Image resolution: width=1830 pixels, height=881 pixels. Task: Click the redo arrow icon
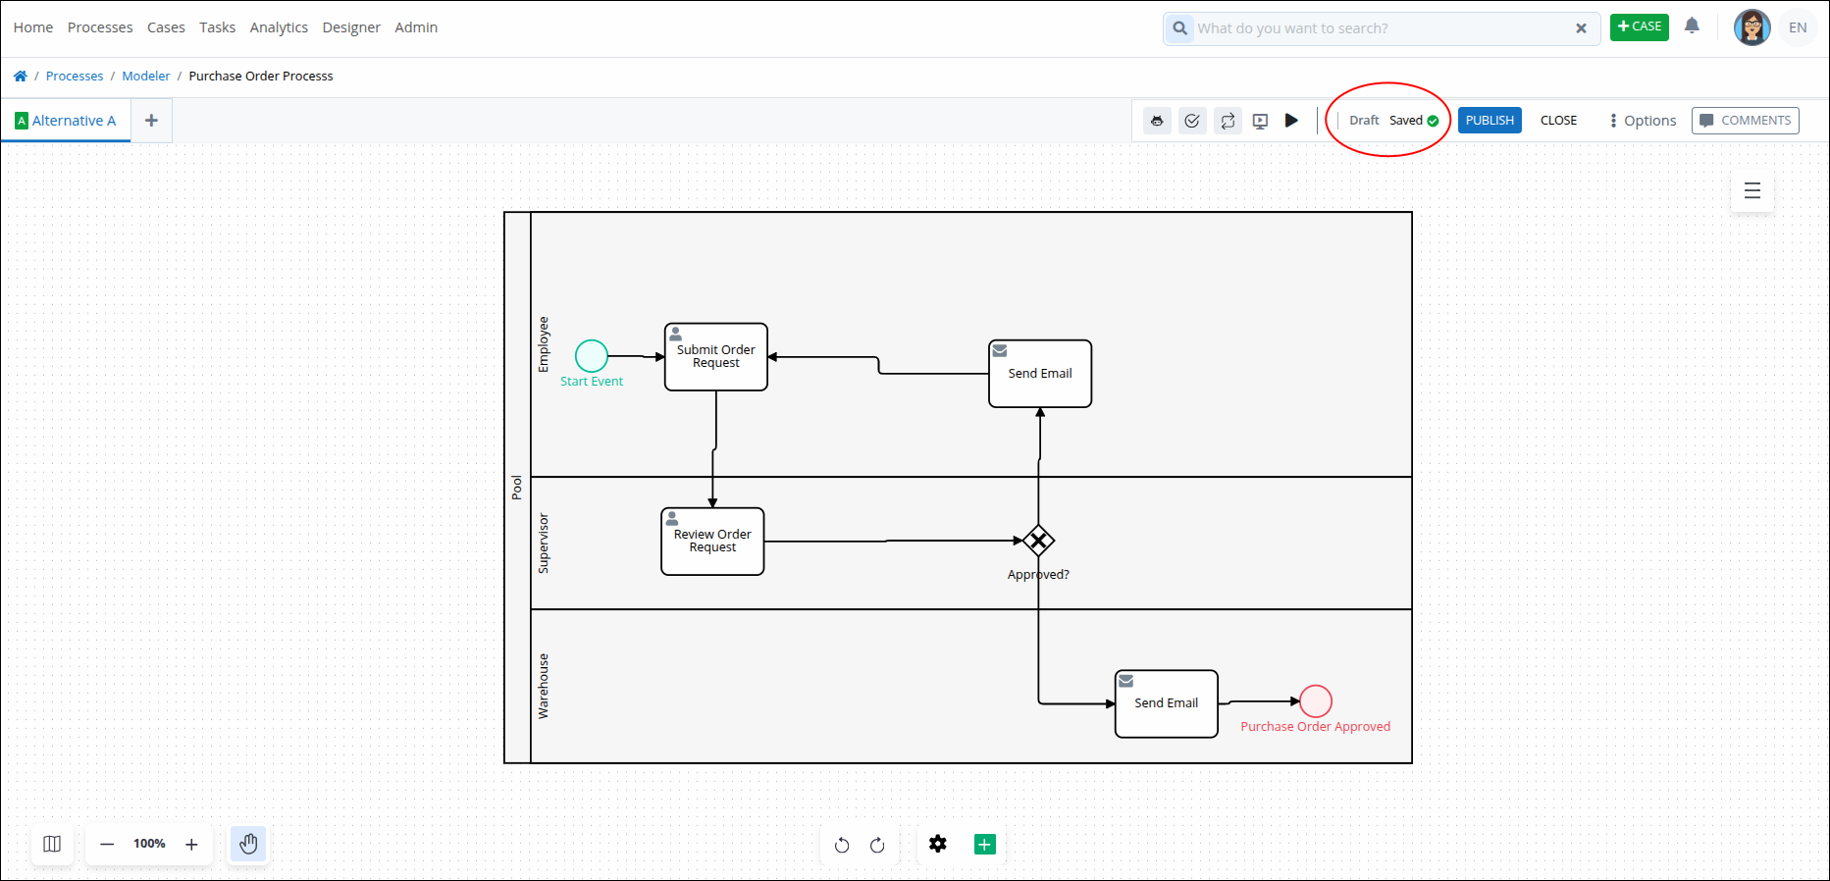877,845
